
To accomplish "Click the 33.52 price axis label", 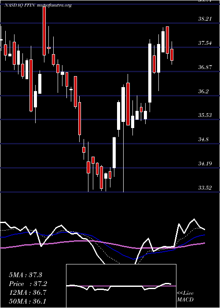I will tap(205, 188).
